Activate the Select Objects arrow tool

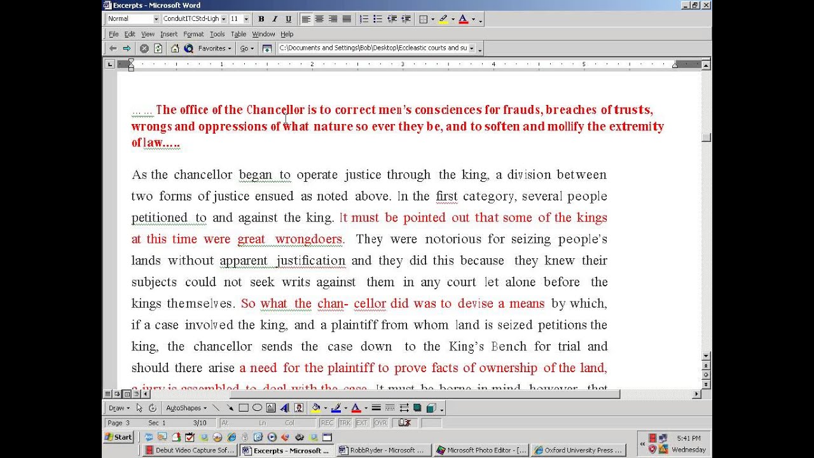(x=139, y=408)
